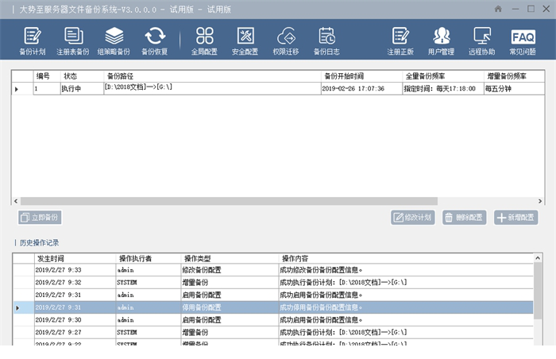Click the 修改备份配置 operation type cell
This screenshot has width=556, height=359.
click(x=230, y=270)
